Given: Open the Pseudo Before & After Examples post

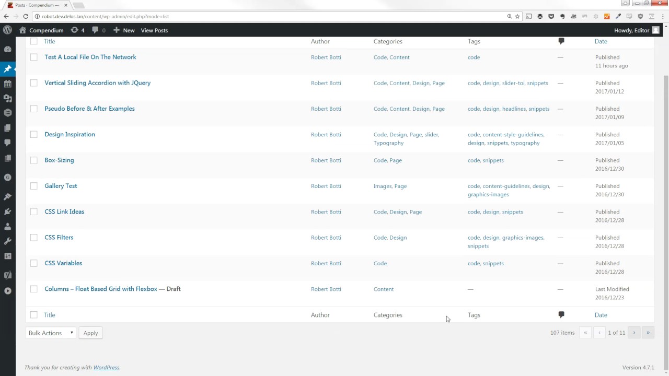Looking at the screenshot, I should (x=89, y=109).
